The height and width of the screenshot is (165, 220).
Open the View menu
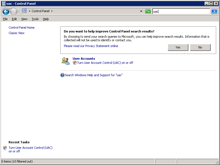(24, 19)
